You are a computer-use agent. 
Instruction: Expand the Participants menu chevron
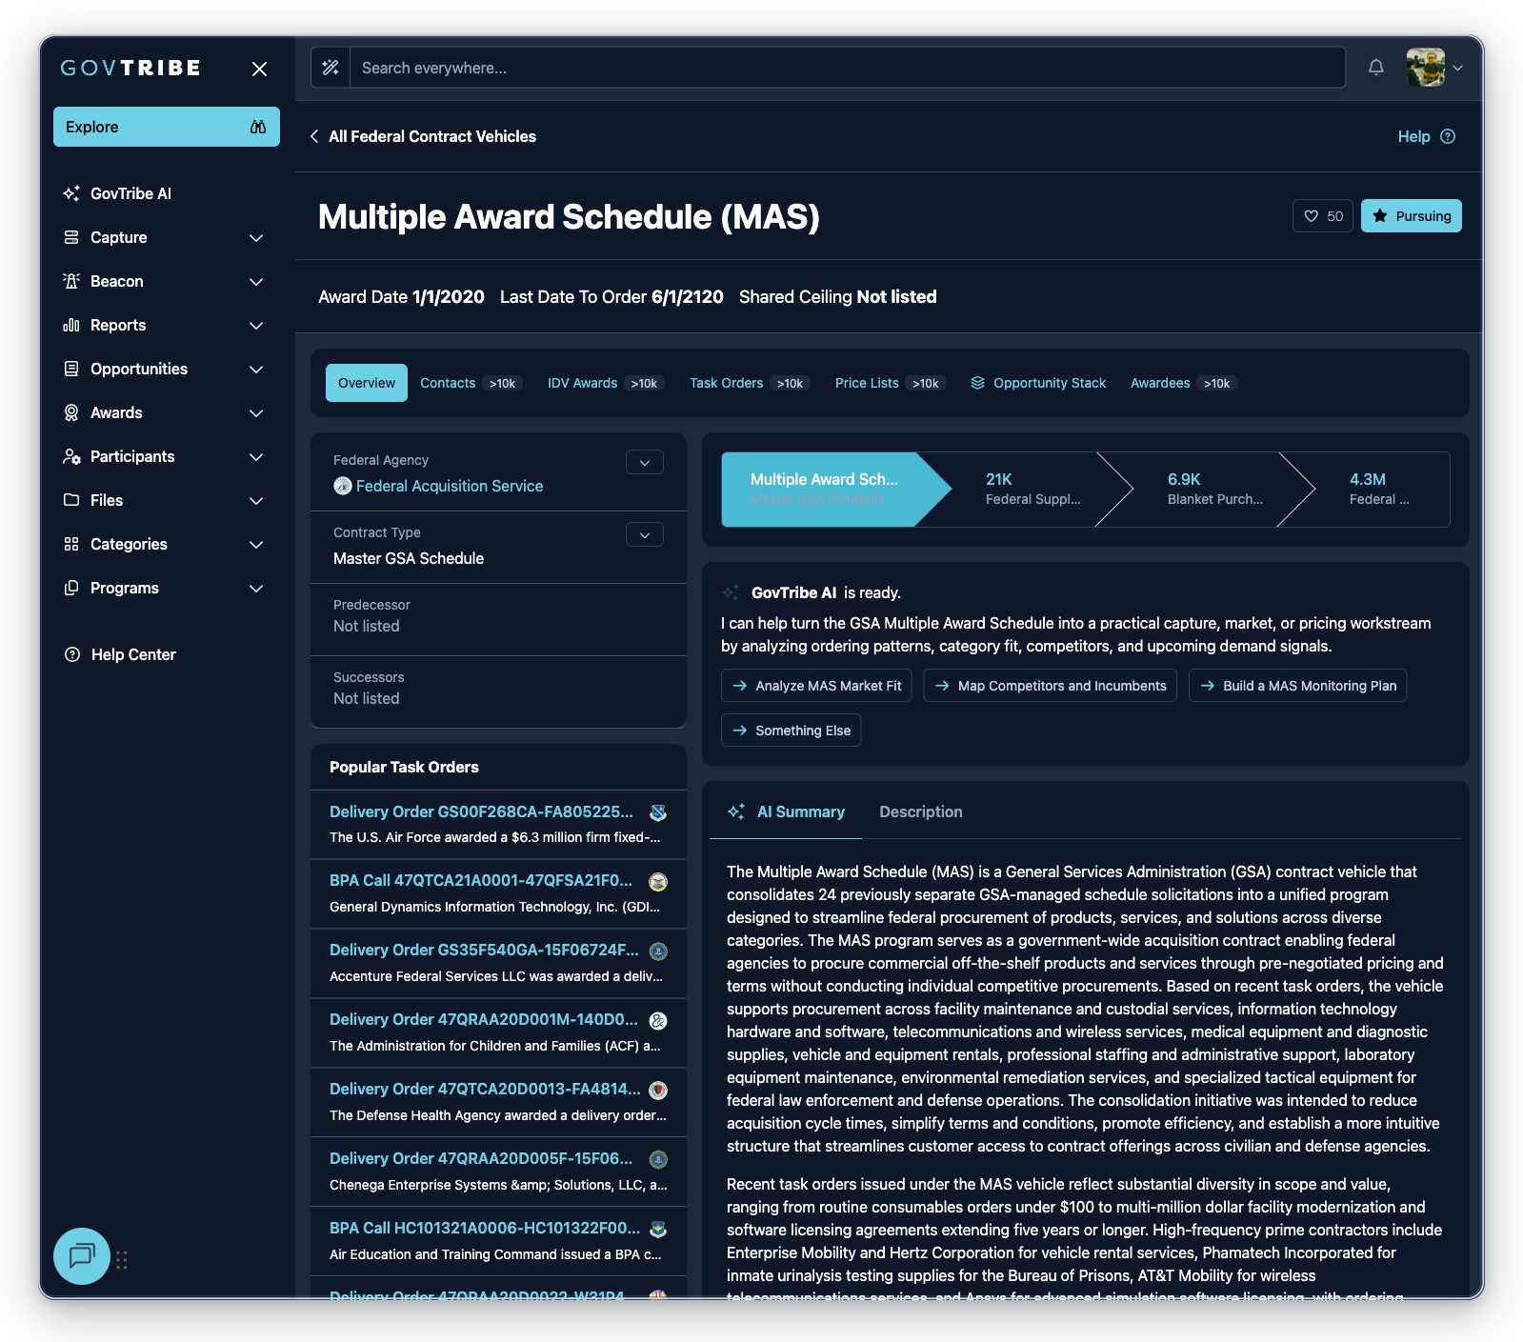[x=256, y=456]
